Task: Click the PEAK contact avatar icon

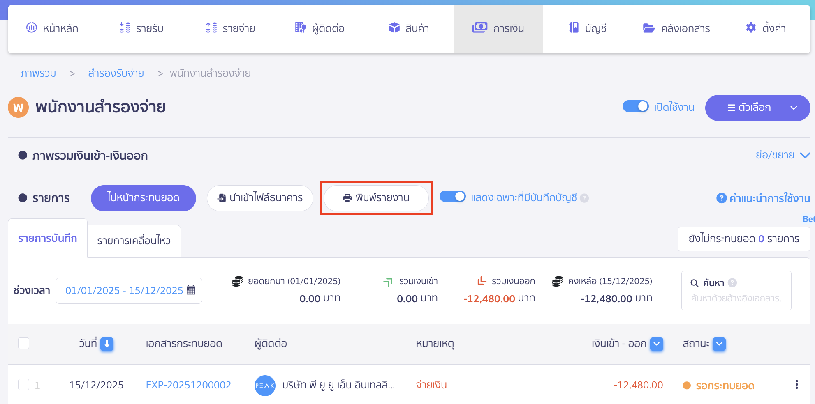Action: [x=265, y=386]
